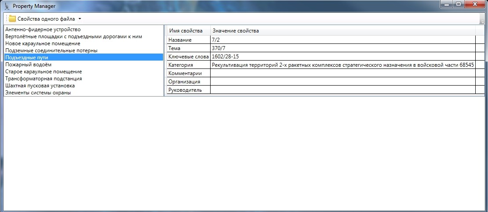This screenshot has height=212, width=488.
Task: Click the 'Категория' property name cell
Action: click(189, 65)
